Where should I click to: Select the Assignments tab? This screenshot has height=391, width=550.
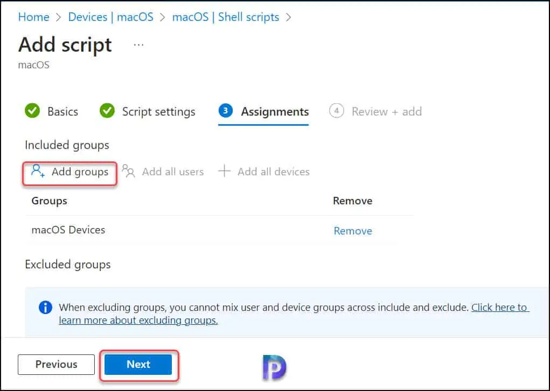275,111
